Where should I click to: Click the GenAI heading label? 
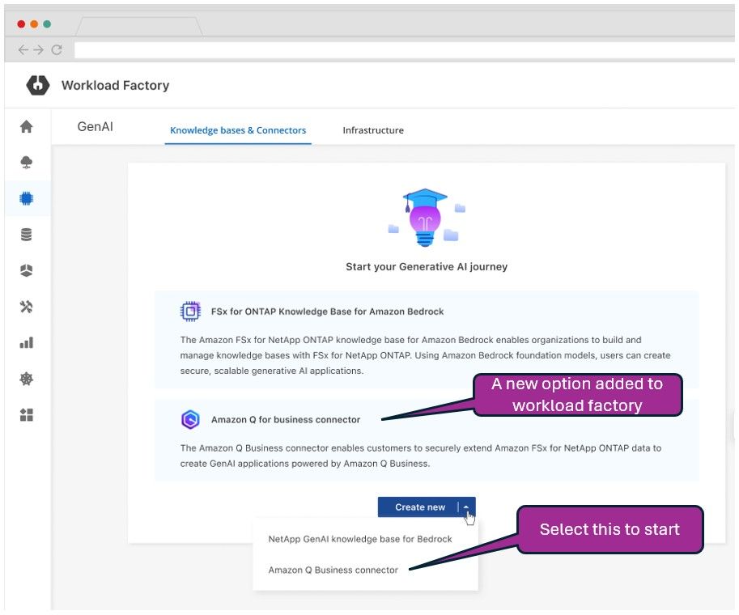click(96, 127)
